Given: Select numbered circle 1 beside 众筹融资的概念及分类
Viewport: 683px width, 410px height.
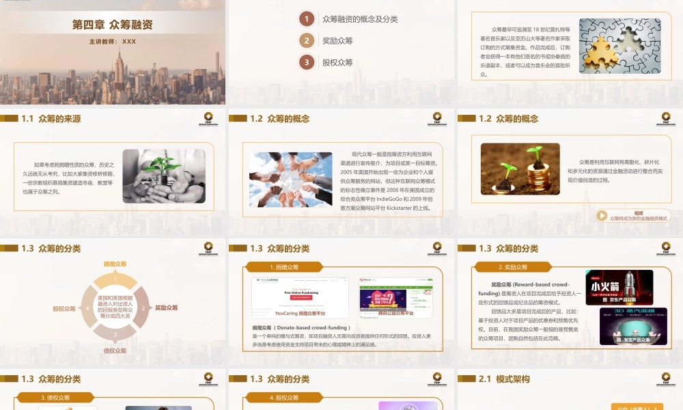Looking at the screenshot, I should [x=305, y=18].
